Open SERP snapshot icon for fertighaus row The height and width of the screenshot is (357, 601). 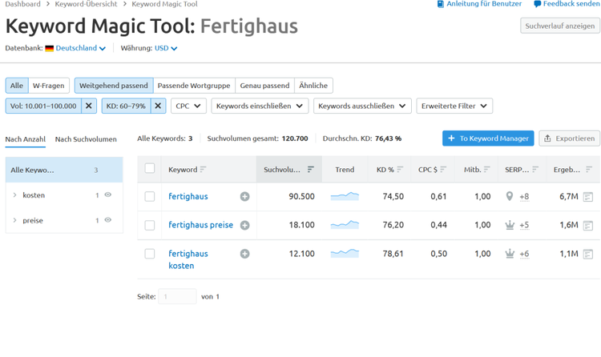click(x=587, y=197)
